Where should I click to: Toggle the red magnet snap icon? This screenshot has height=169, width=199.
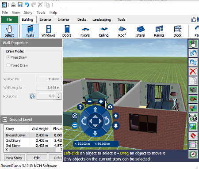click(193, 136)
